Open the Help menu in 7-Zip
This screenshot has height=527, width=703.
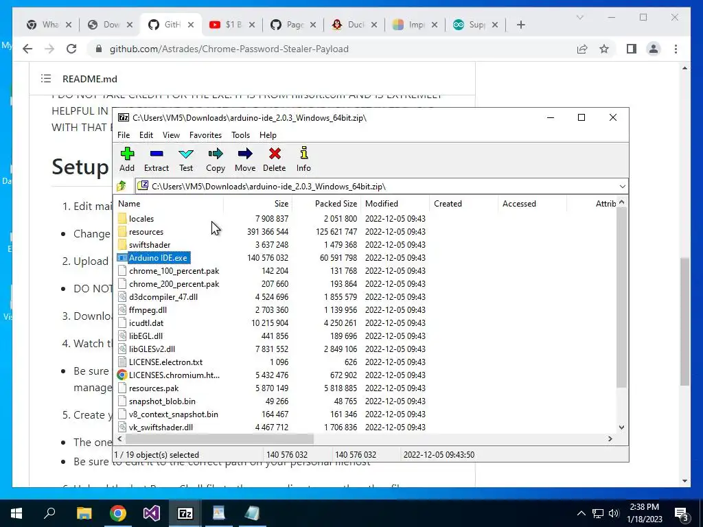(268, 135)
